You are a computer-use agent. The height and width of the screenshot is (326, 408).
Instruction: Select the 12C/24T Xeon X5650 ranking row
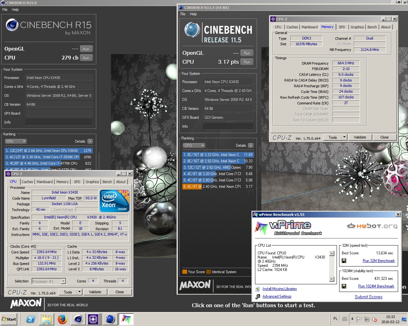pos(48,151)
